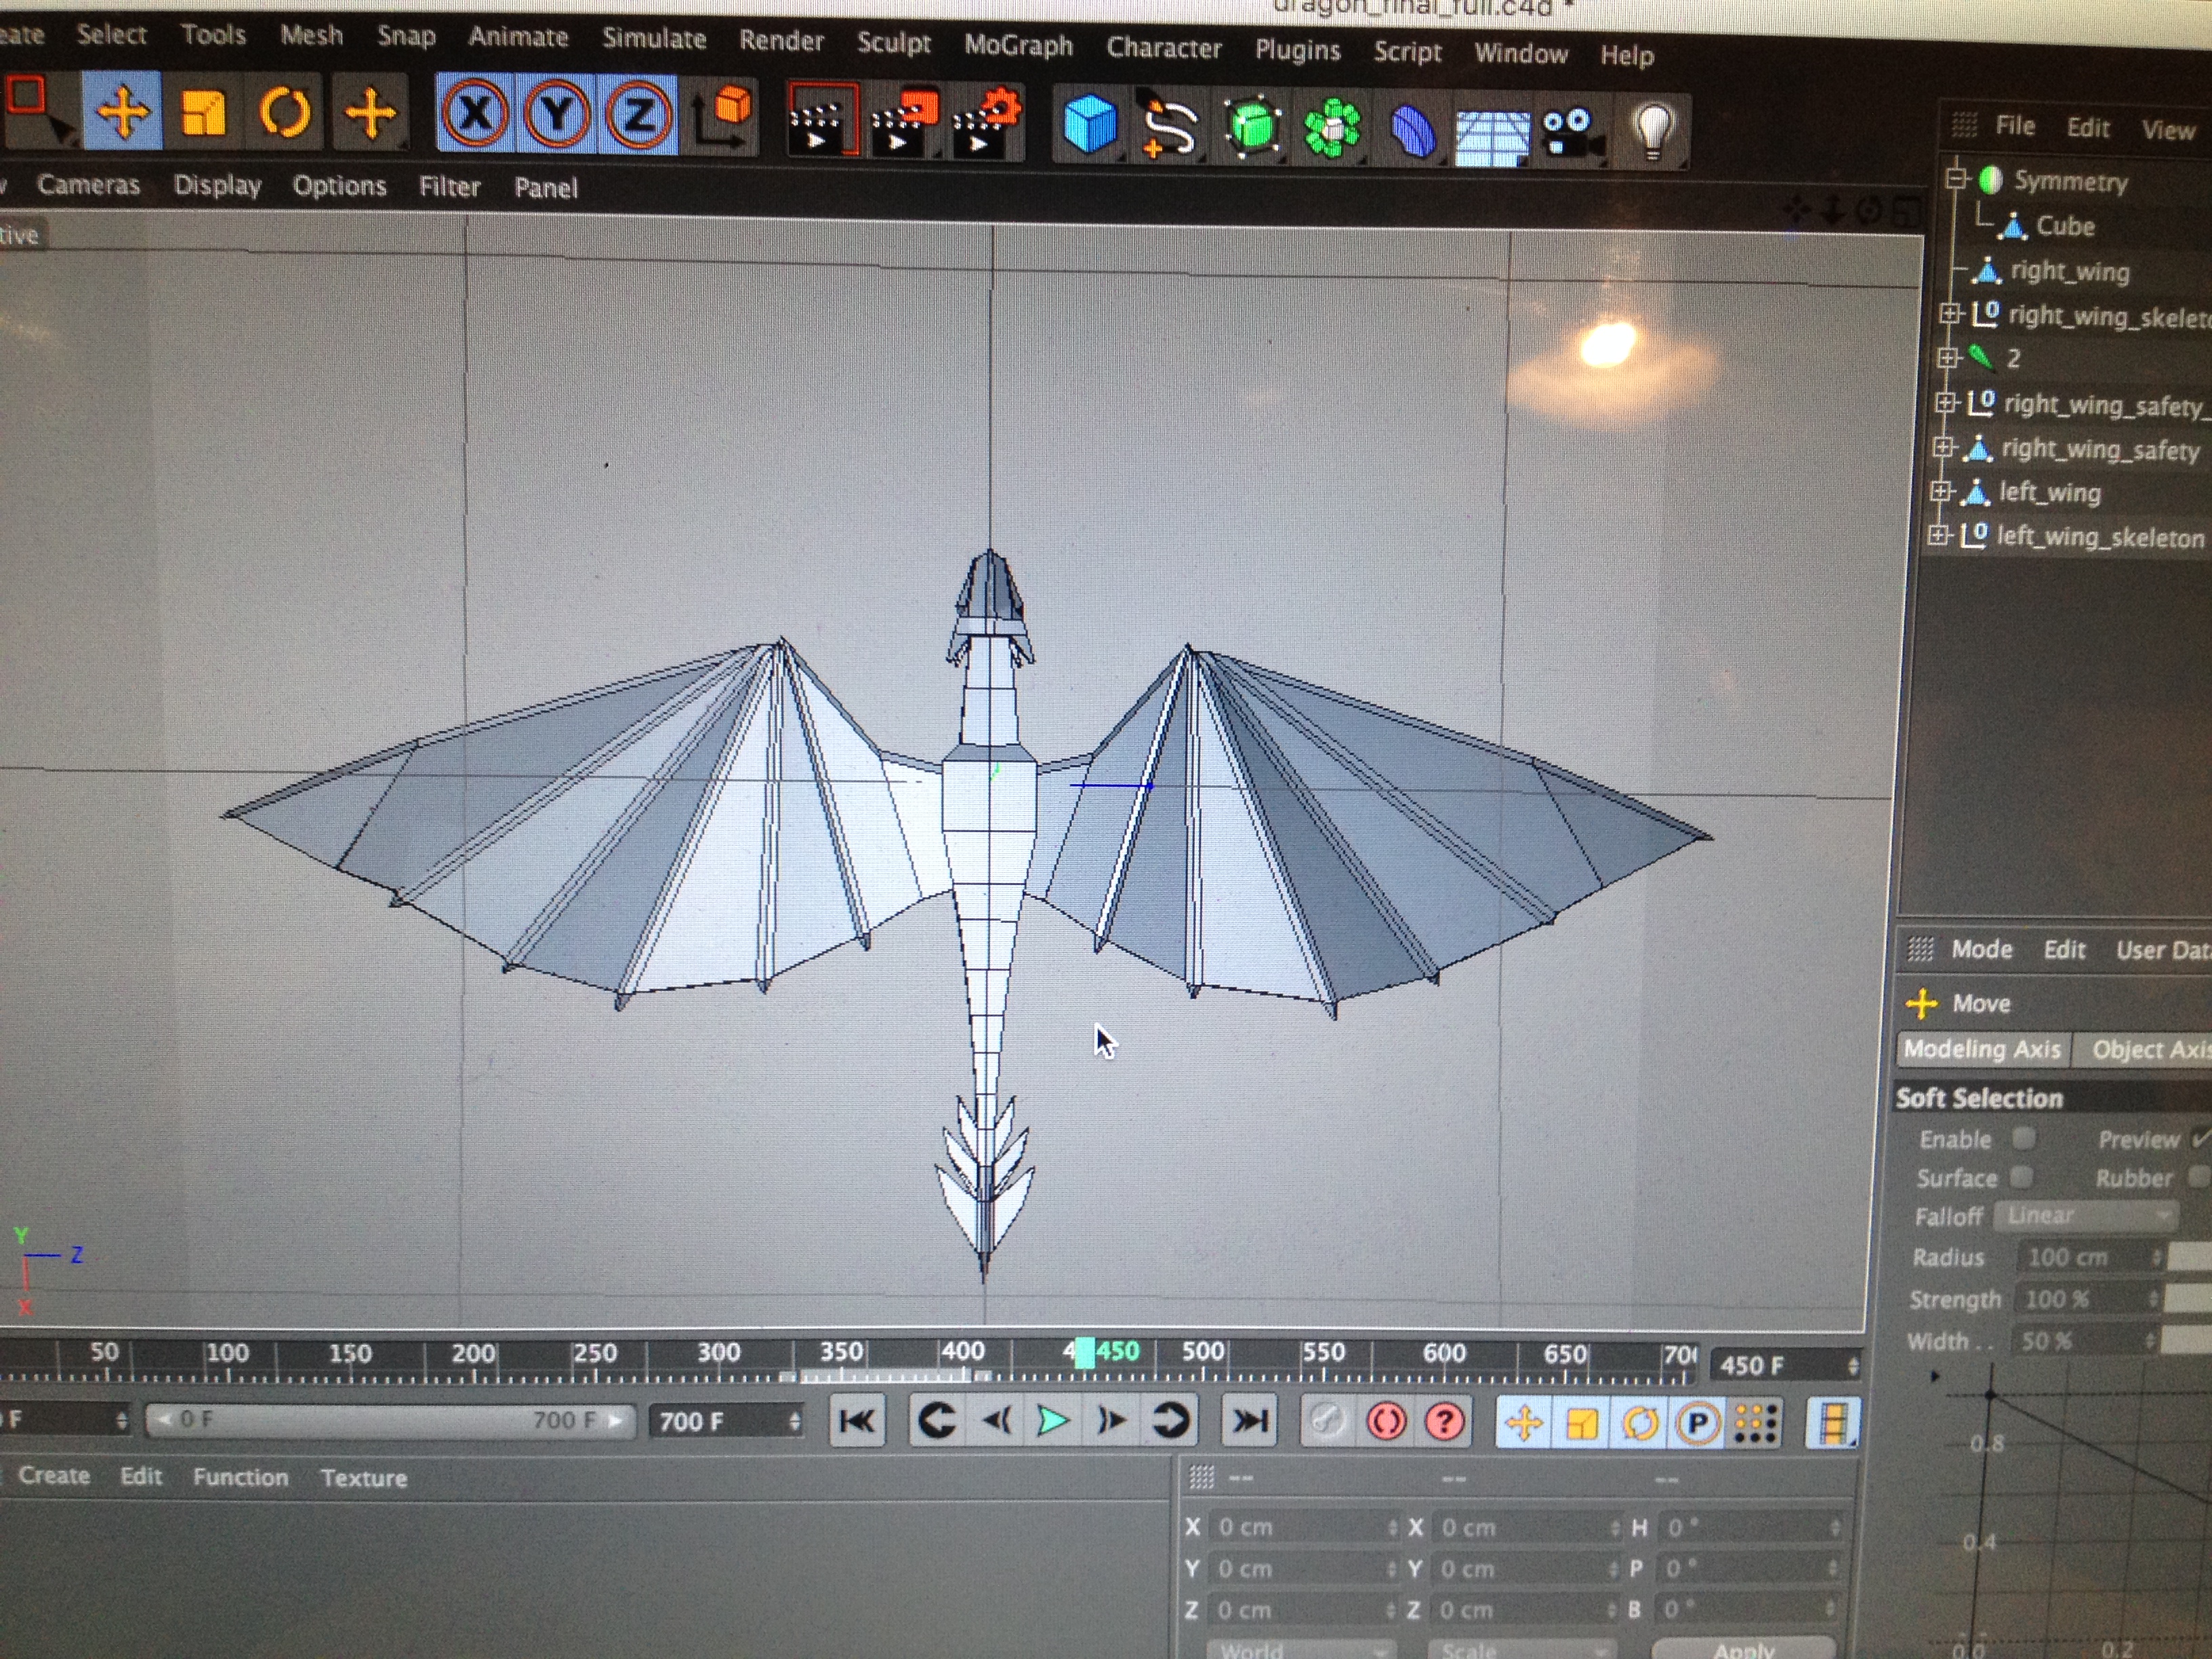Switch to the Object Axis tab
The width and height of the screenshot is (2212, 1659).
tap(2150, 1050)
